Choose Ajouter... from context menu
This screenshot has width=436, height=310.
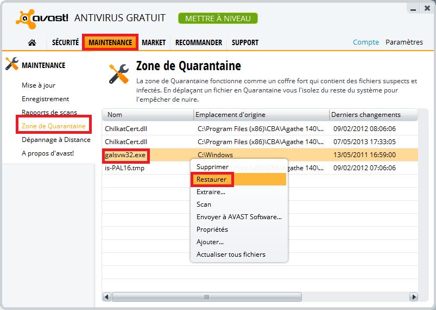coord(239,242)
